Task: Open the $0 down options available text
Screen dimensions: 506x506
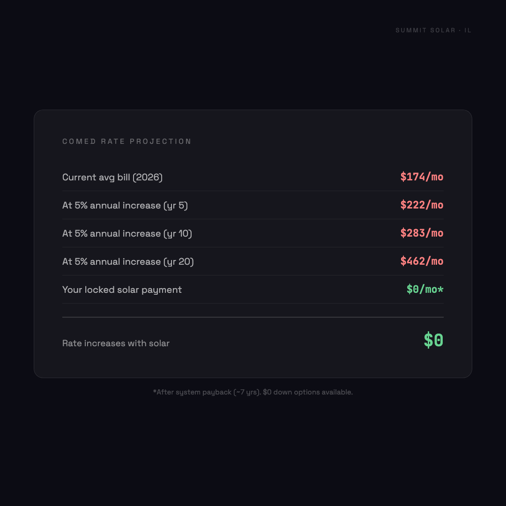Action: 307,392
